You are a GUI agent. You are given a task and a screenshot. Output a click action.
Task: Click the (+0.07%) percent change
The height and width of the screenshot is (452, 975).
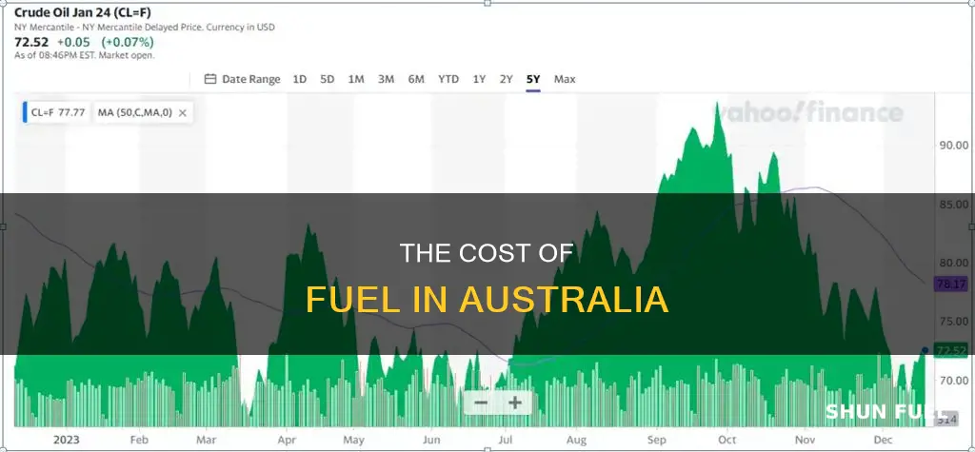point(129,42)
